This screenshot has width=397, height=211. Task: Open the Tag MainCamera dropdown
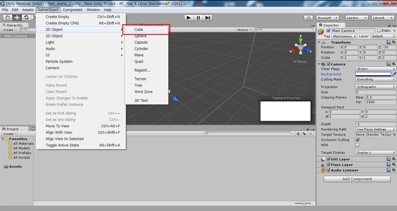click(344, 36)
